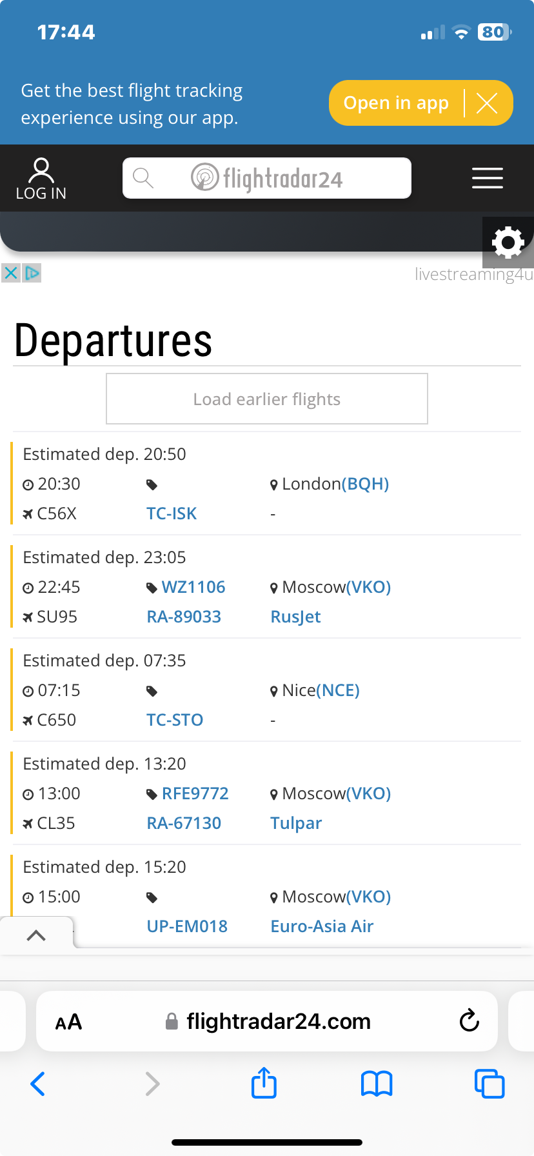
Task: Open flight WZ1106 link
Action: [x=193, y=587]
